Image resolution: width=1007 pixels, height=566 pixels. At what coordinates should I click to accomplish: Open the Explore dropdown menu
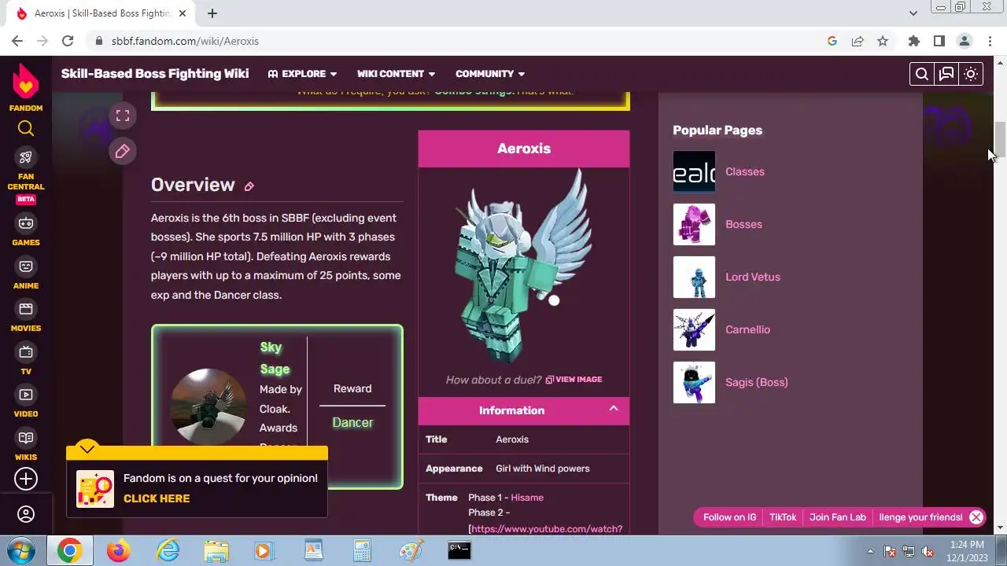click(302, 74)
